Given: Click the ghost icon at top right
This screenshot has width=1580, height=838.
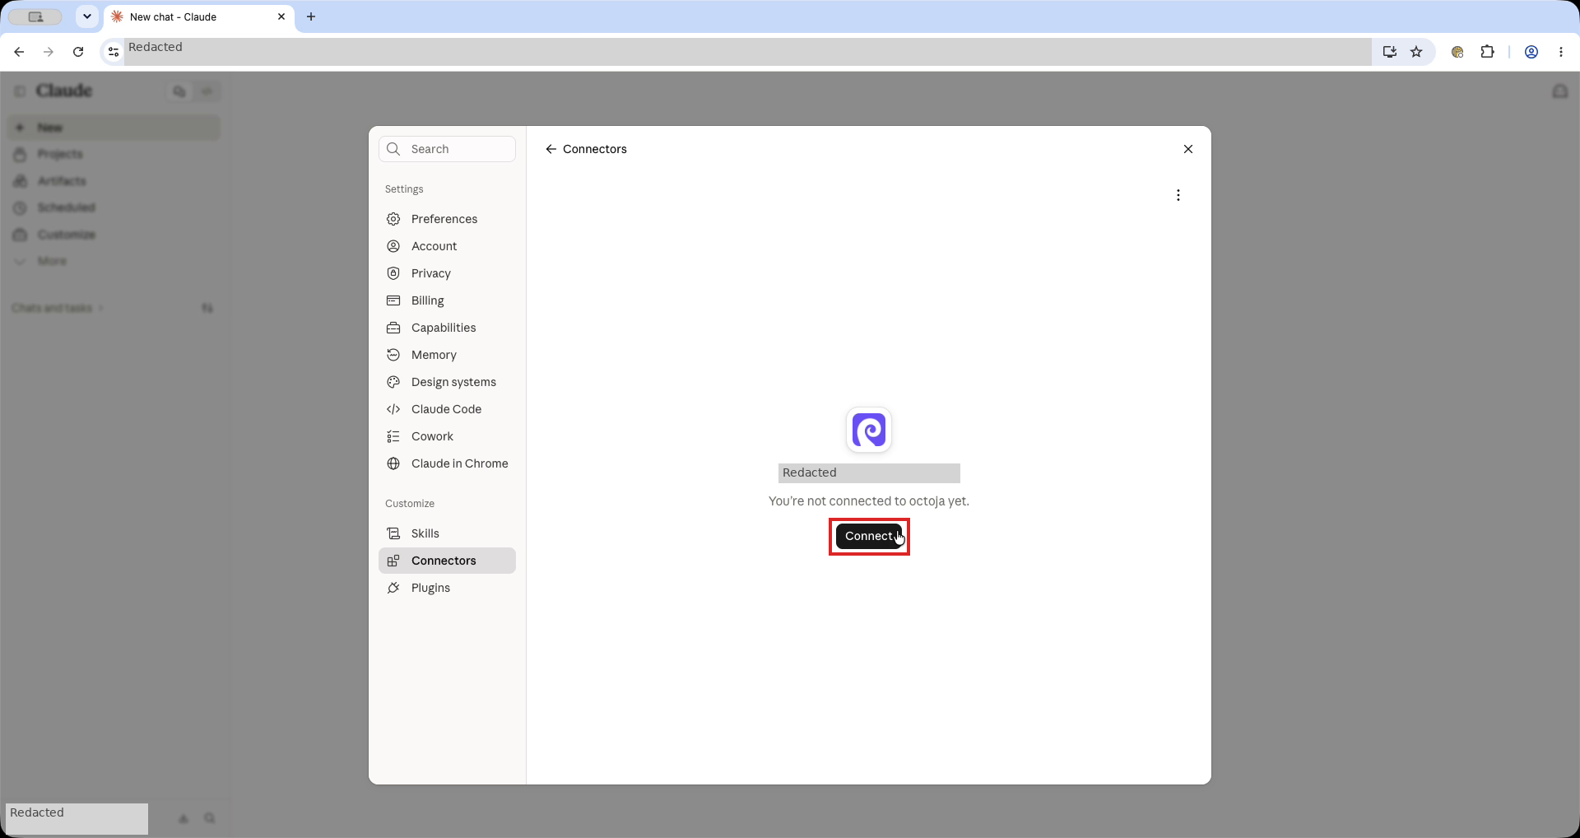Looking at the screenshot, I should pos(1560,91).
